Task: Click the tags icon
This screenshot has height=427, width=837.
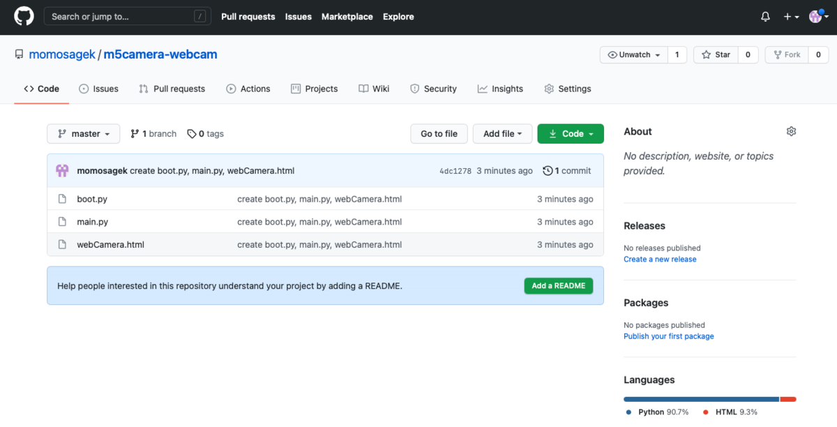Action: coord(192,134)
